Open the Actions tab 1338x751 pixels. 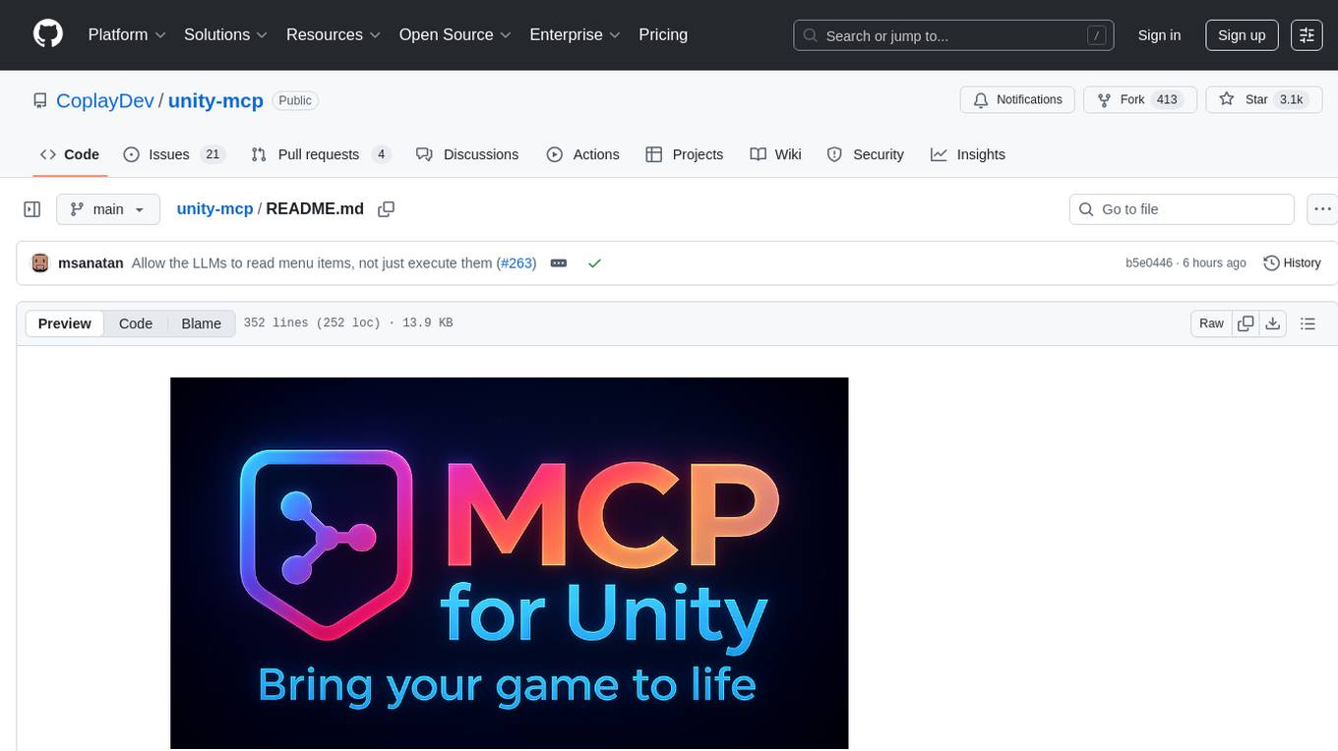point(582,154)
